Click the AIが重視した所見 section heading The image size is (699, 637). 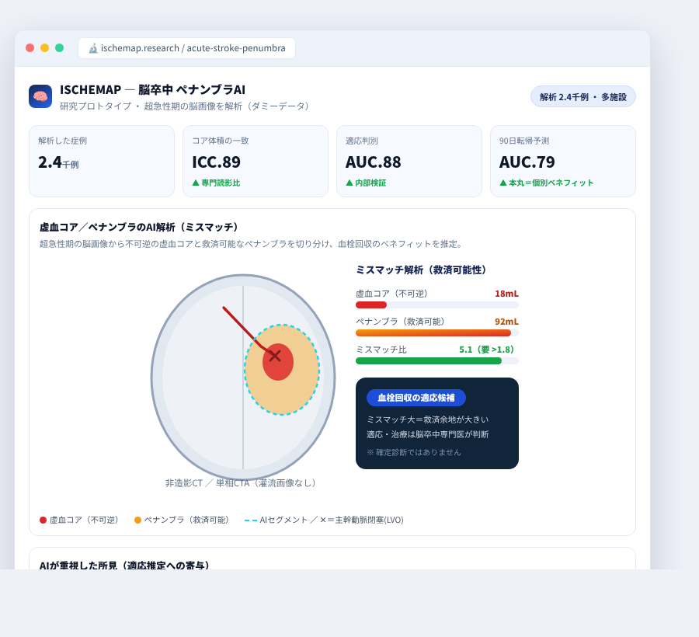(x=126, y=566)
